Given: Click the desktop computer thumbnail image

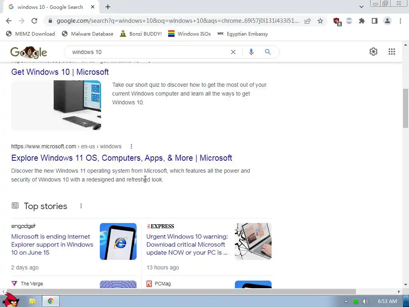Looking at the screenshot, I should point(56,105).
